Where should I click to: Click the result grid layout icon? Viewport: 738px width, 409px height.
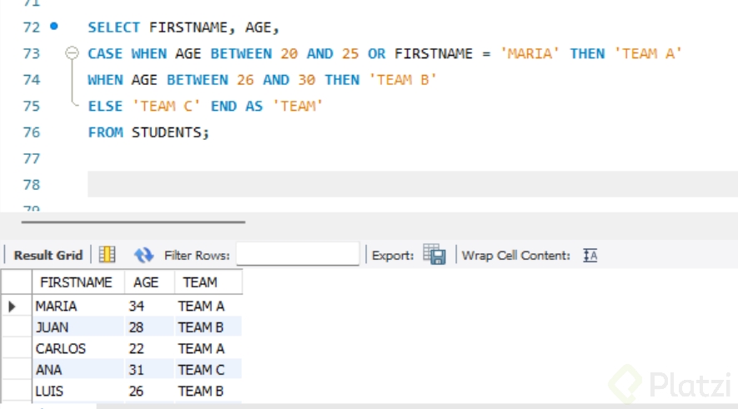108,255
